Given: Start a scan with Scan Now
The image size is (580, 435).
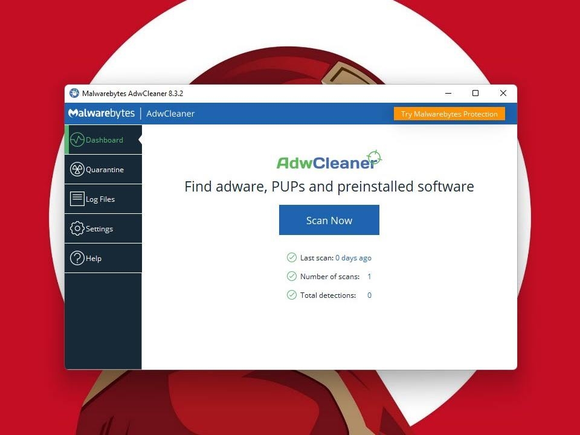Looking at the screenshot, I should pyautogui.click(x=329, y=220).
